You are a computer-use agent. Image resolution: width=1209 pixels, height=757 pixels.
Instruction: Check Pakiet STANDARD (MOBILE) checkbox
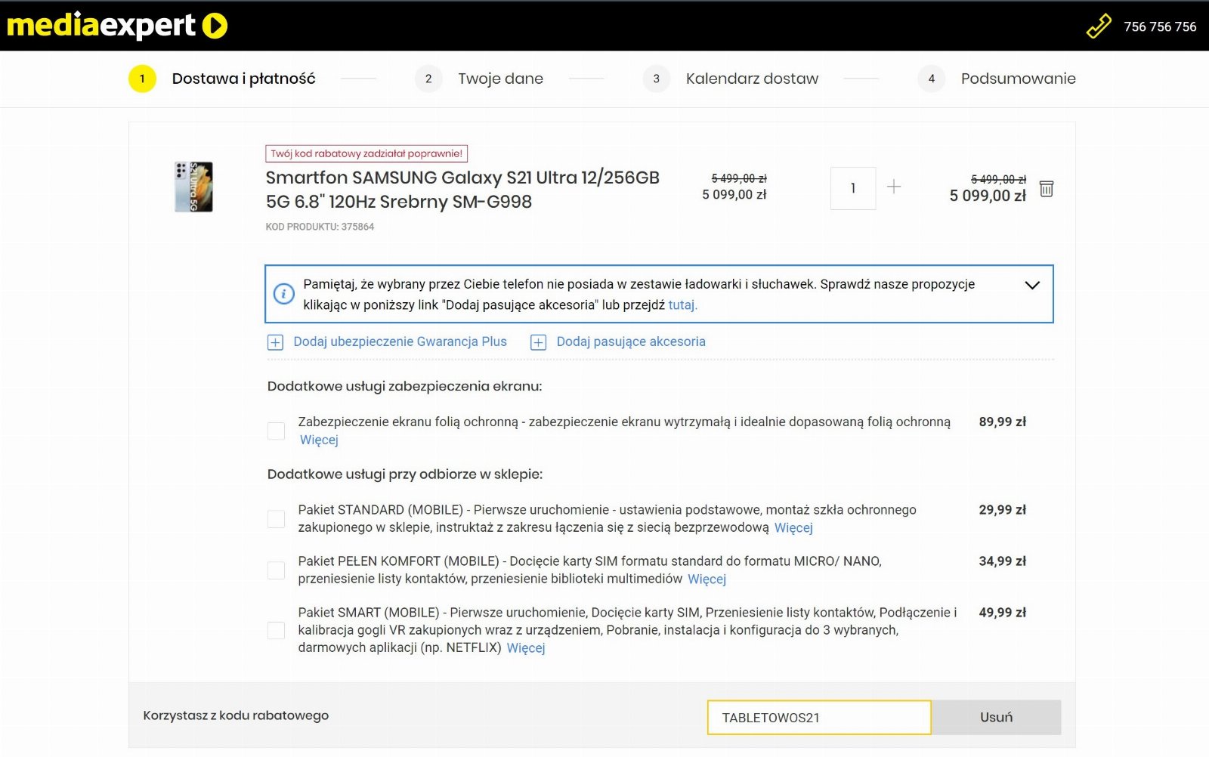(277, 519)
